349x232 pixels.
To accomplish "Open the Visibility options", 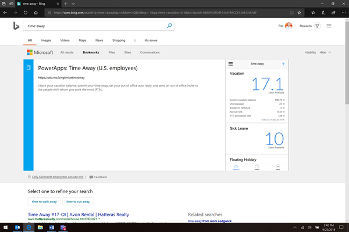I will pos(311,52).
